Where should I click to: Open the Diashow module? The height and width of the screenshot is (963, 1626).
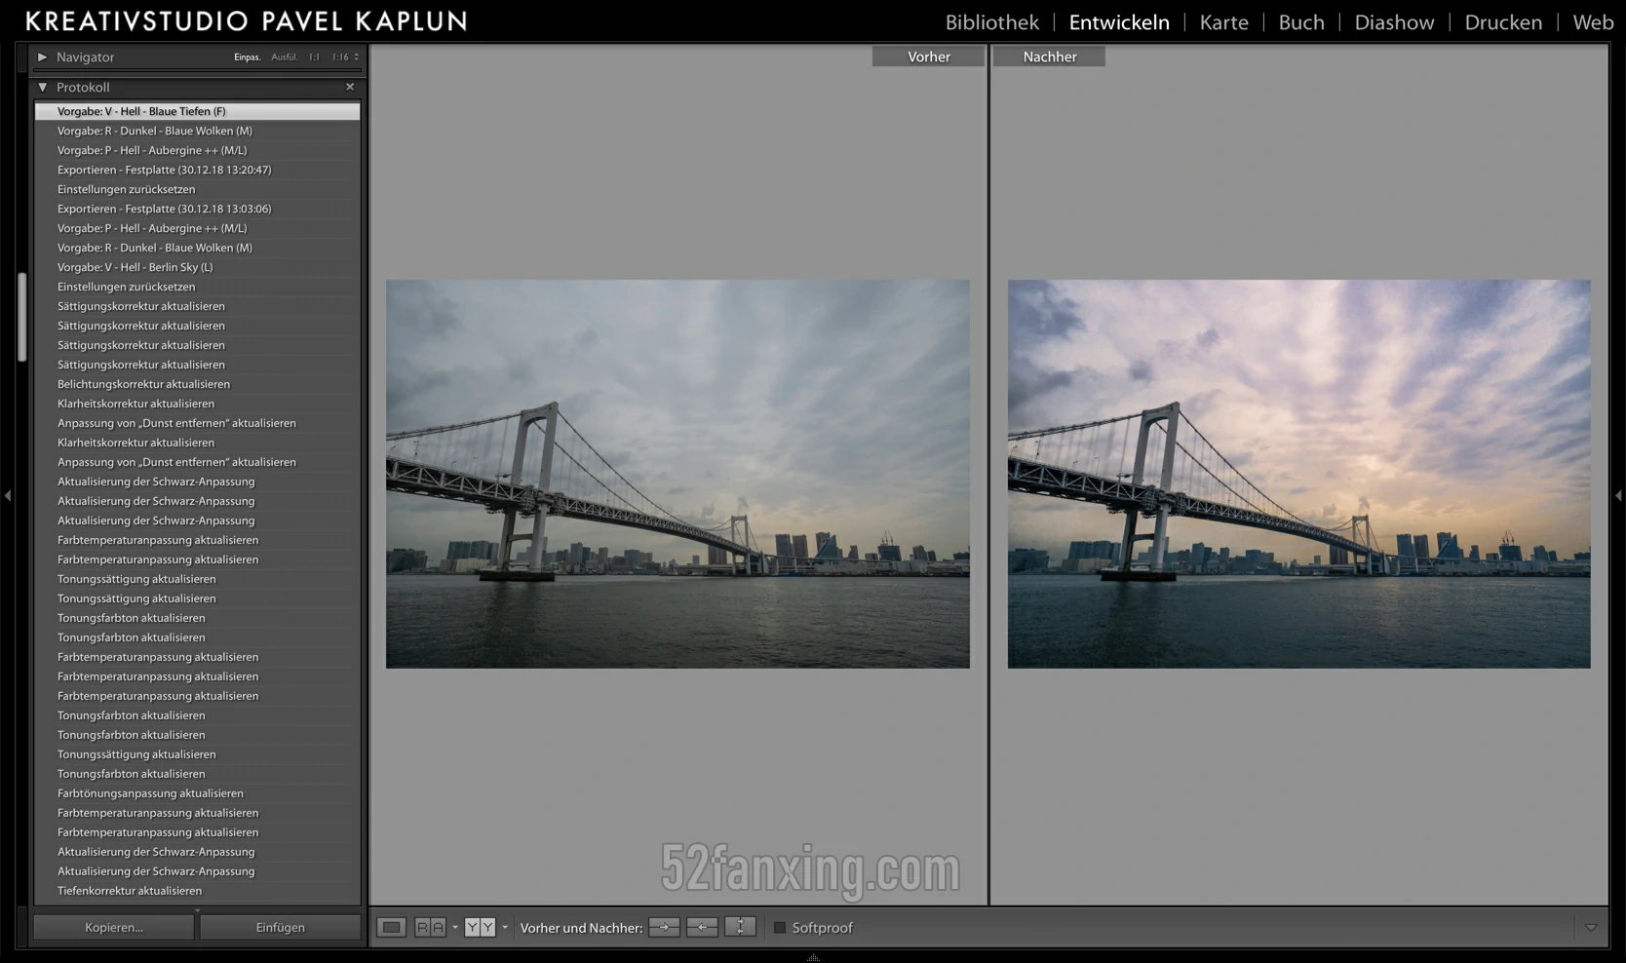coord(1394,22)
